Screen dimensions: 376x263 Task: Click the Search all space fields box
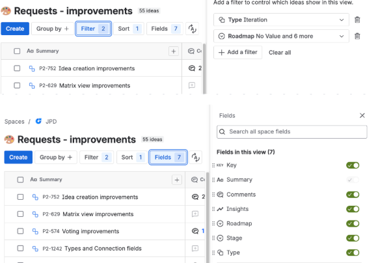pos(291,131)
